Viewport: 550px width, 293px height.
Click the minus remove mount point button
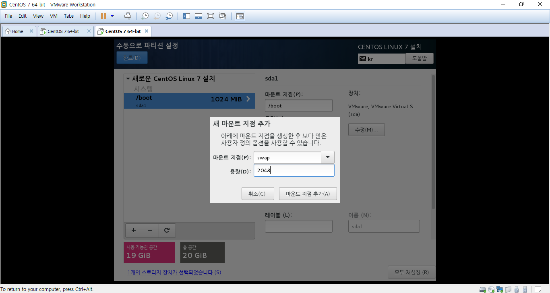[x=150, y=230]
